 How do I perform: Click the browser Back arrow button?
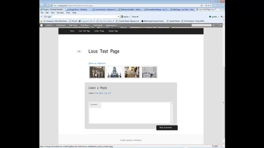tap(43, 5)
